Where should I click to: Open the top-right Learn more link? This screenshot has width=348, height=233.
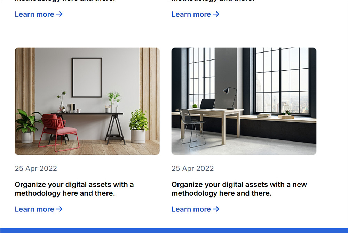tap(195, 14)
